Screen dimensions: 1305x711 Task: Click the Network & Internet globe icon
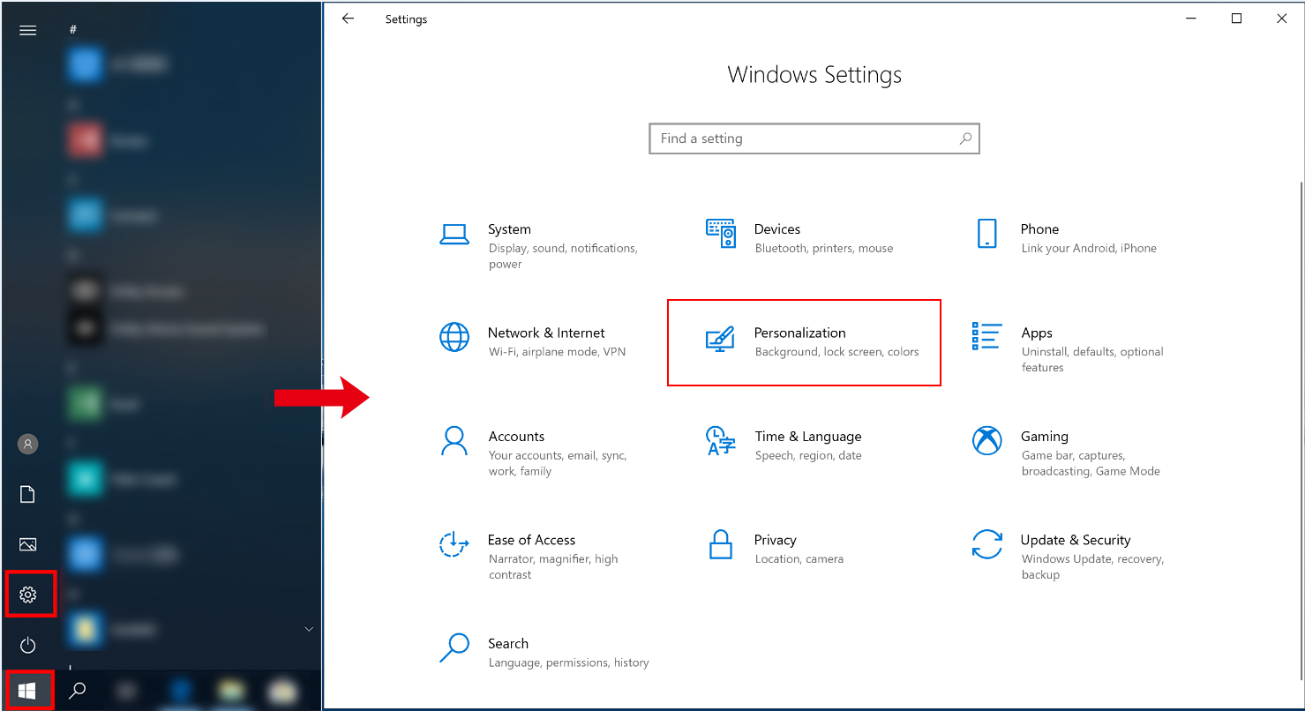(x=454, y=337)
